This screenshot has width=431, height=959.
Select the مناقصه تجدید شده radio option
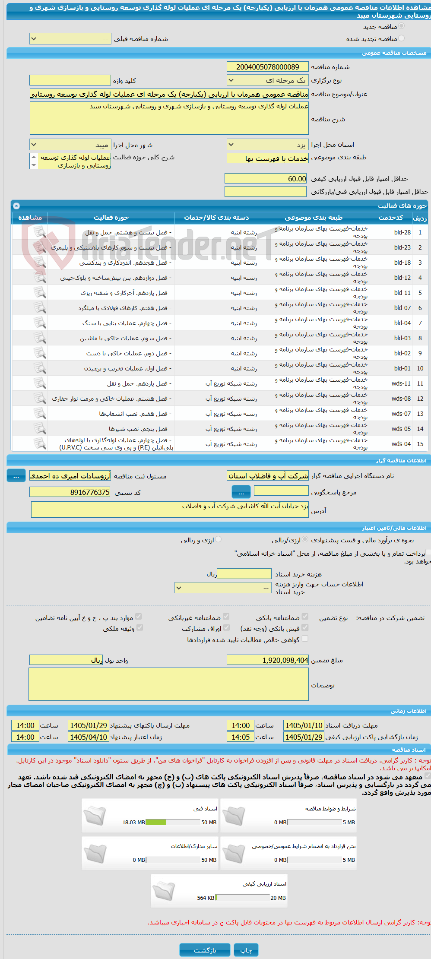(402, 38)
